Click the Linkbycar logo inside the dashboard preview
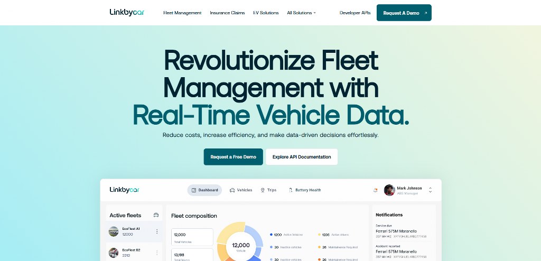Screen dimensions: 541x261 125,190
